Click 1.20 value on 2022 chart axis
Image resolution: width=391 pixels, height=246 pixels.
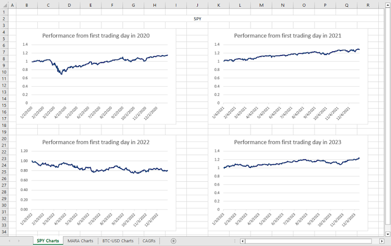[x=24, y=151]
